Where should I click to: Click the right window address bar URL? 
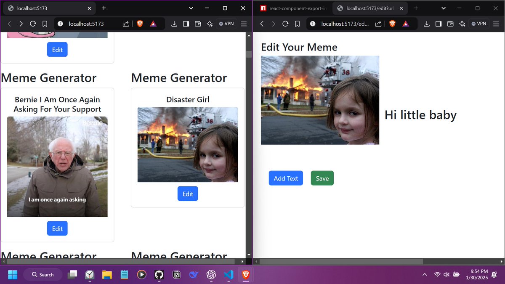point(345,24)
